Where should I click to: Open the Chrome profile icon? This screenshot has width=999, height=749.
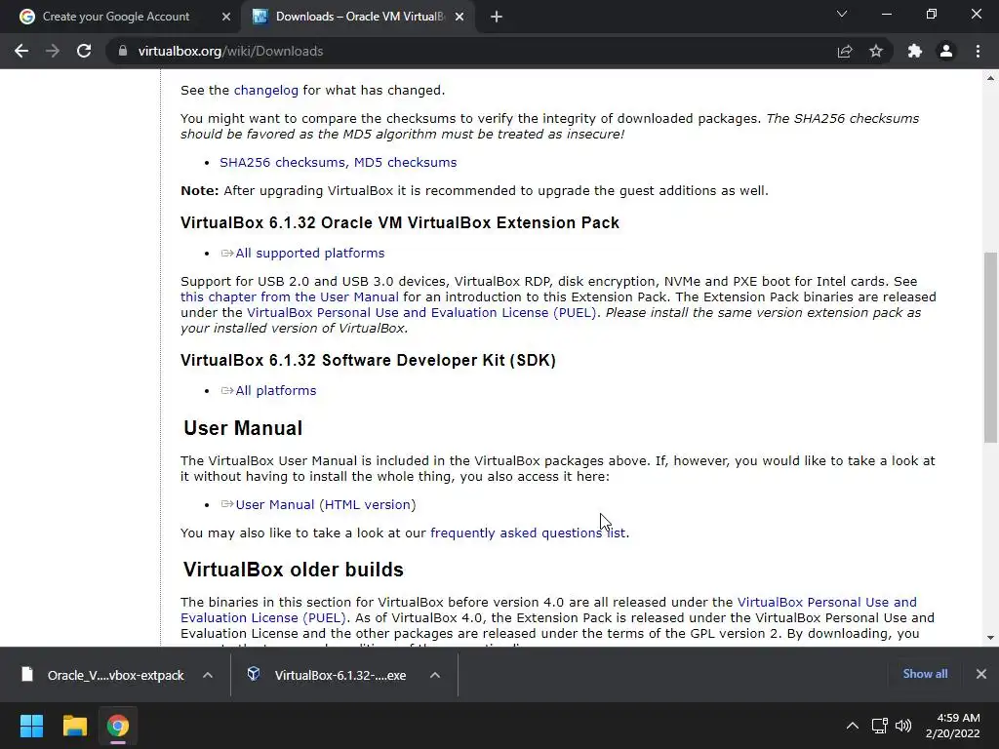(x=946, y=51)
